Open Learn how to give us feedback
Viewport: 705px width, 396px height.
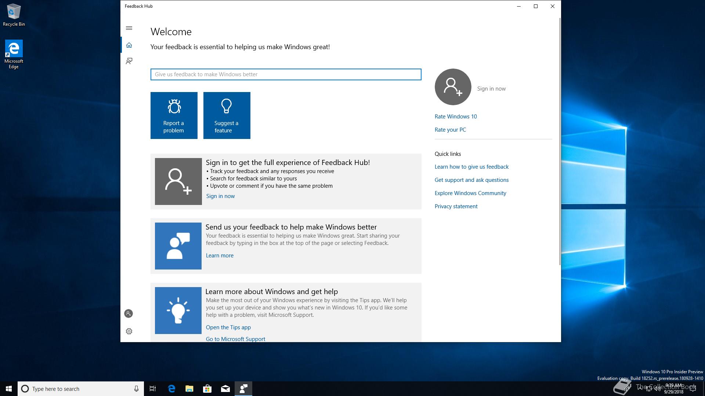471,167
